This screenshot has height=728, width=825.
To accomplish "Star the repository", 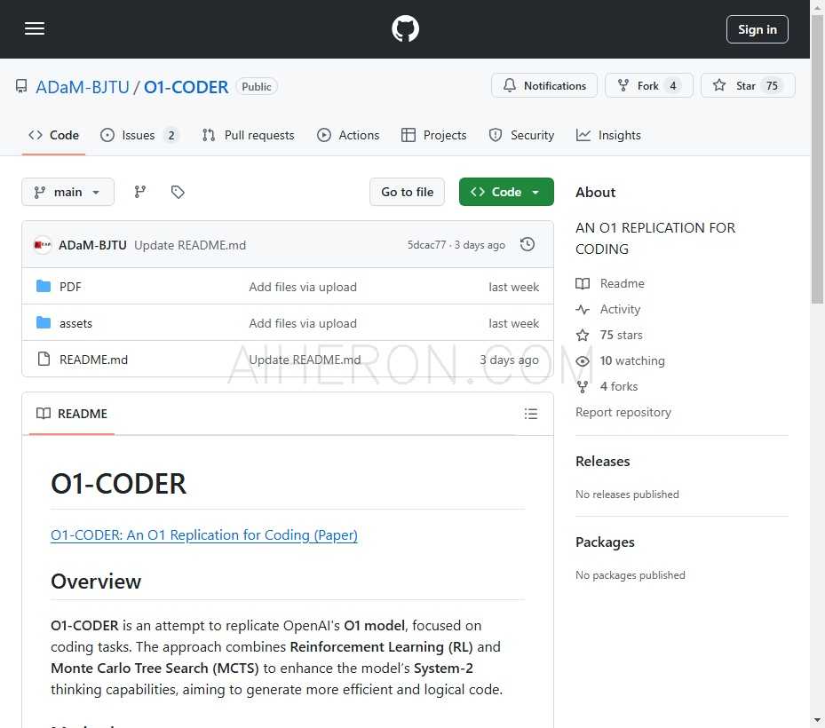I will pyautogui.click(x=747, y=86).
